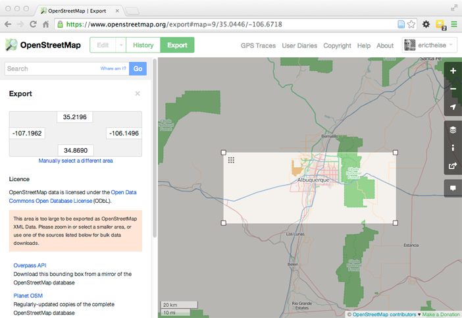Open the Open Data Commons license link
Image resolution: width=462 pixels, height=318 pixels.
[73, 197]
